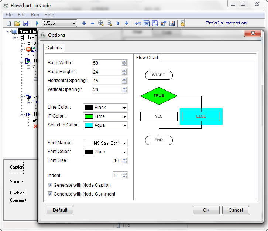Click the green Run play icon

tap(37, 23)
